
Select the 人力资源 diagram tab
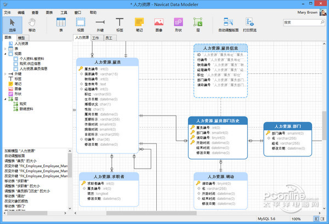coord(82,37)
